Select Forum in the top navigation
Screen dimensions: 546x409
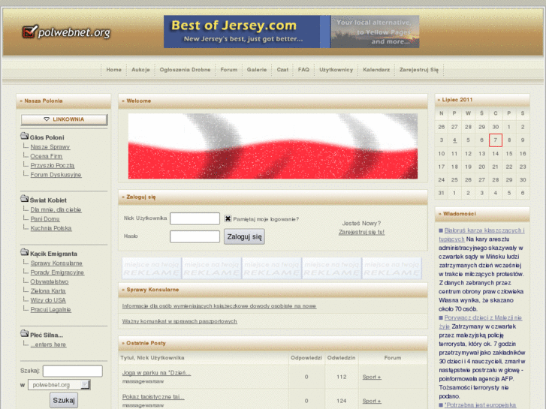pos(229,70)
